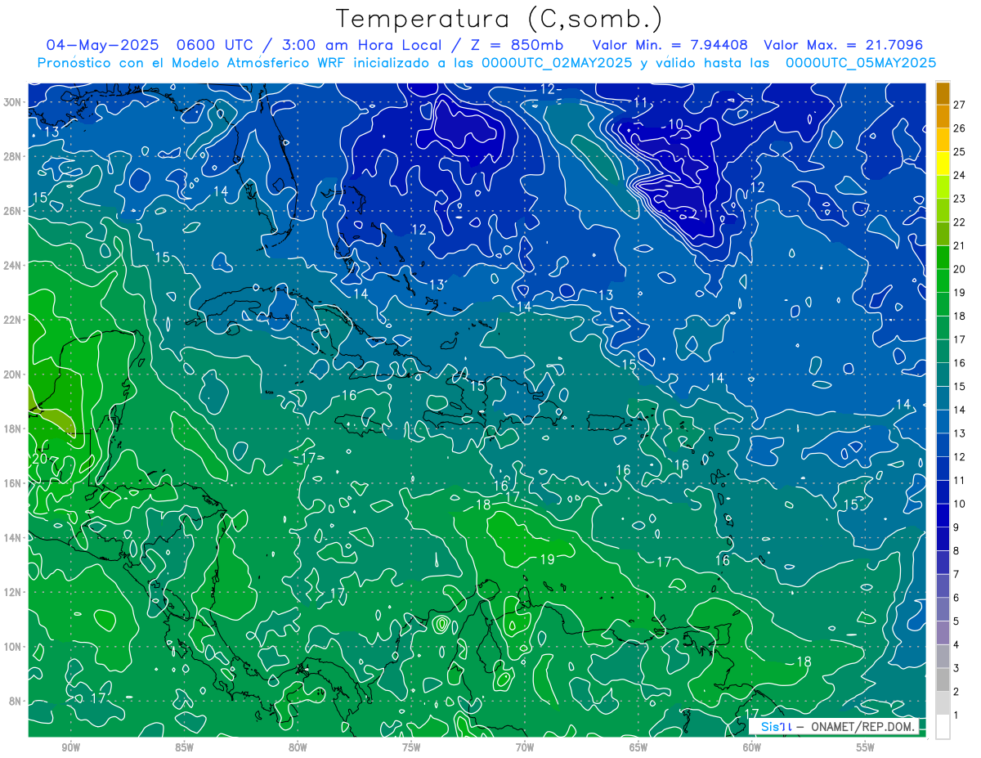Click the 19 contour label on the map
Image resolution: width=981 pixels, height=758 pixels.
pyautogui.click(x=548, y=559)
